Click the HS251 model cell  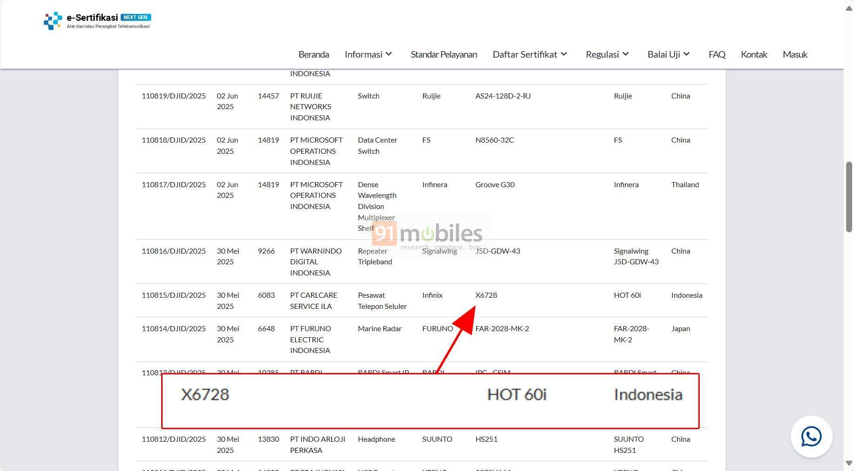point(486,439)
